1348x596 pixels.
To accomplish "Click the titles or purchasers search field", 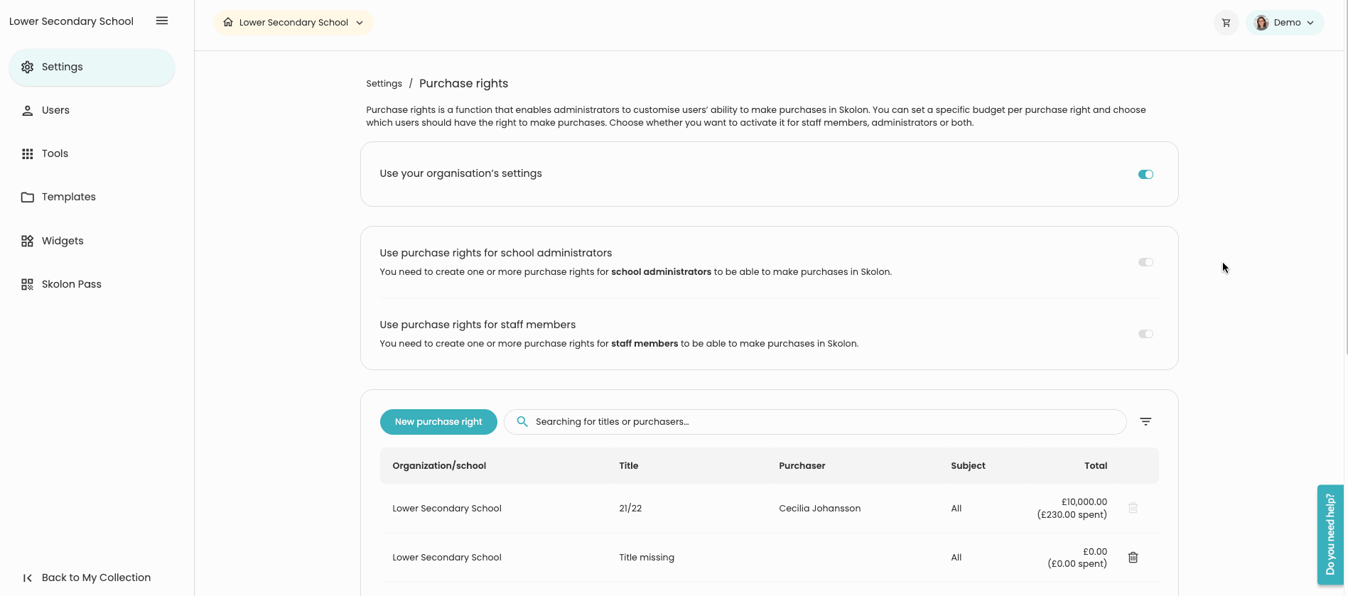I will (x=824, y=422).
